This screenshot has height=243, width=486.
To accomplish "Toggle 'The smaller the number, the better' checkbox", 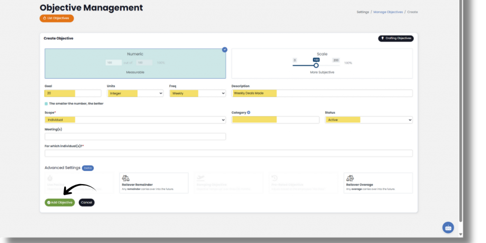I will [x=46, y=103].
